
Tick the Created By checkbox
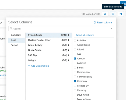click(x=75, y=86)
